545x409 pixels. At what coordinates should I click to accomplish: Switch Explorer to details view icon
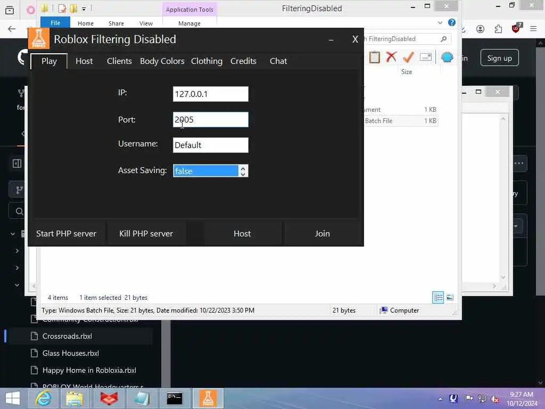click(x=438, y=297)
